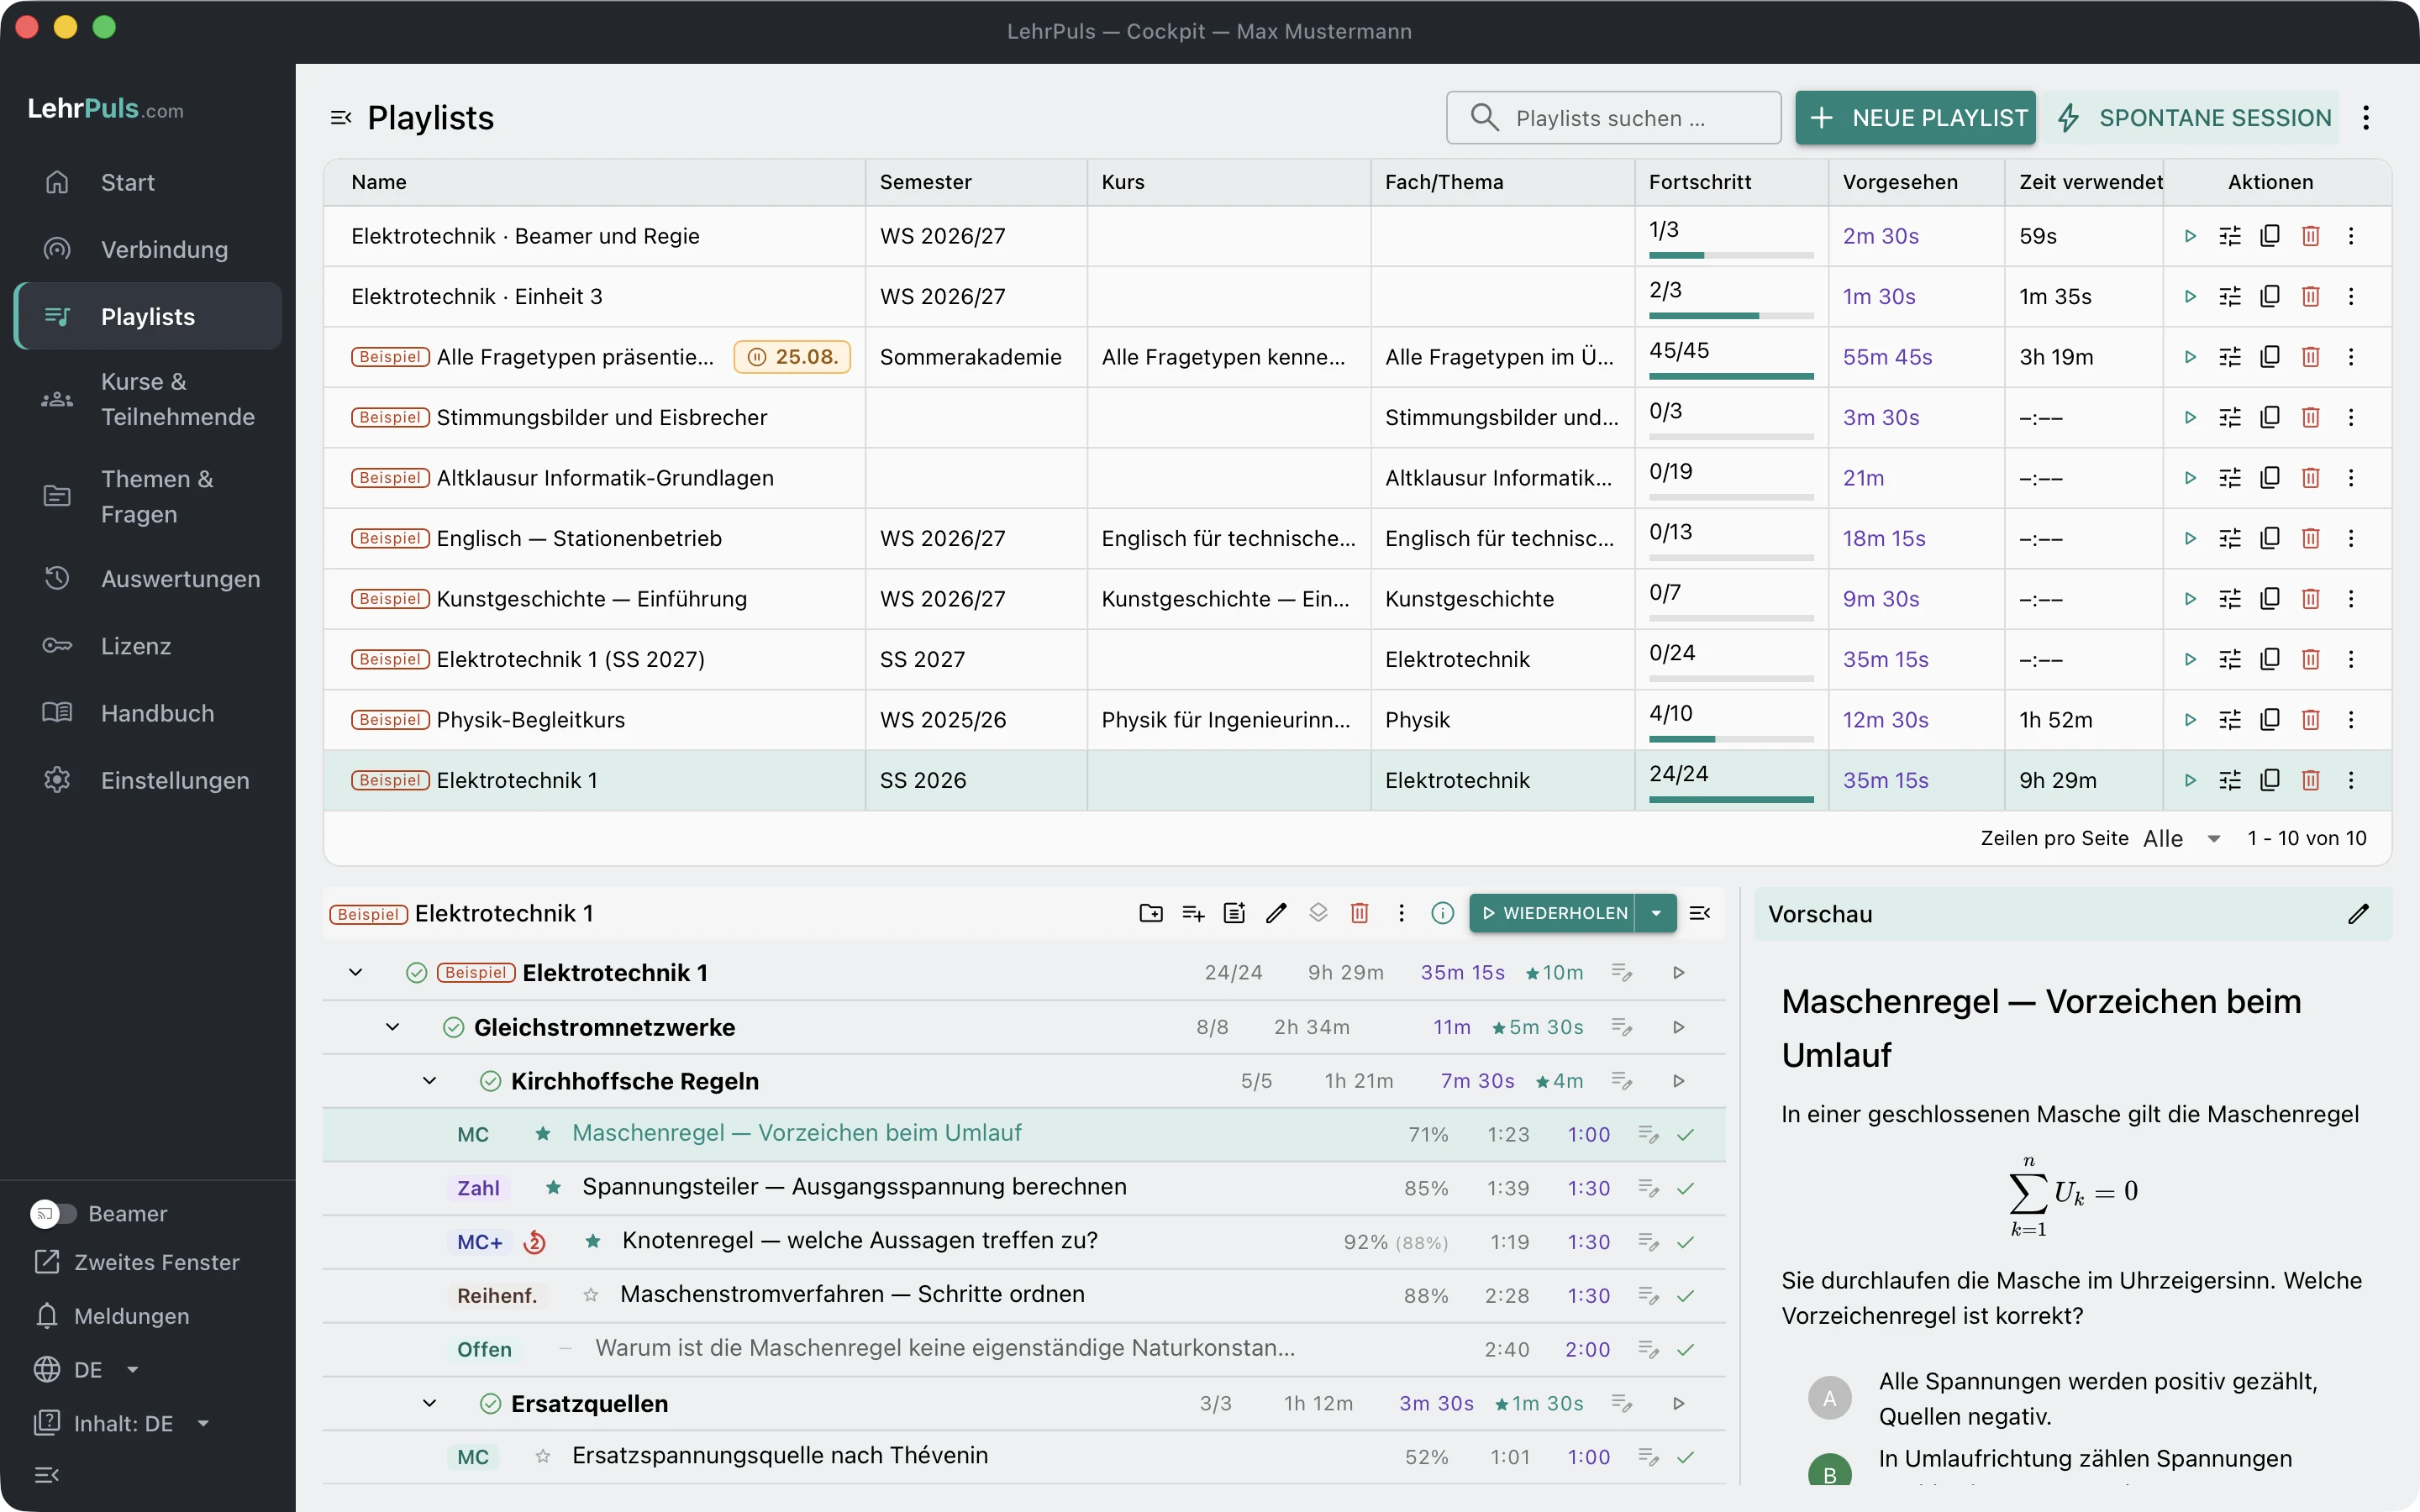Collapse the top Elektrotechnik 1 tree node
Image resolution: width=2420 pixels, height=1512 pixels.
(x=356, y=973)
